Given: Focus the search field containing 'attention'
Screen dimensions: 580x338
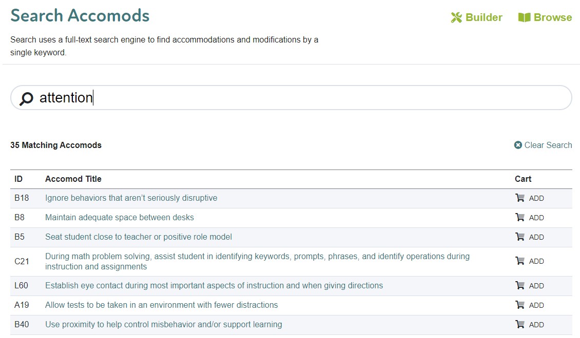Looking at the screenshot, I should pyautogui.click(x=308, y=98).
